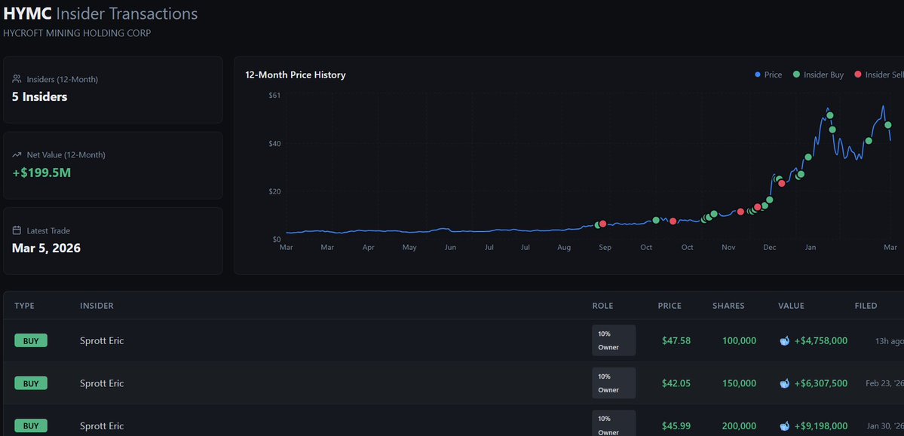The height and width of the screenshot is (436, 904).
Task: Select the green buy marker at January price peak
Action: [x=829, y=115]
